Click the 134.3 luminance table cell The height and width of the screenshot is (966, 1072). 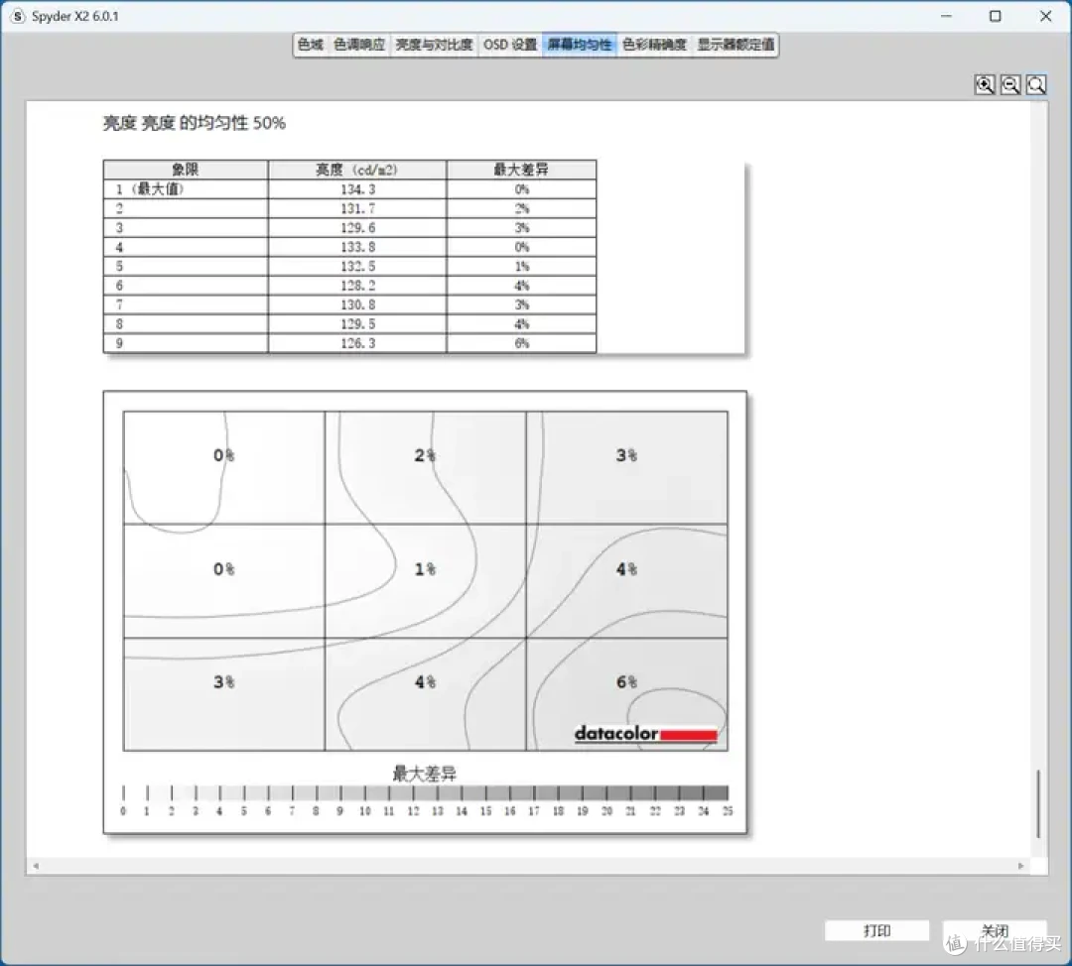pyautogui.click(x=357, y=189)
